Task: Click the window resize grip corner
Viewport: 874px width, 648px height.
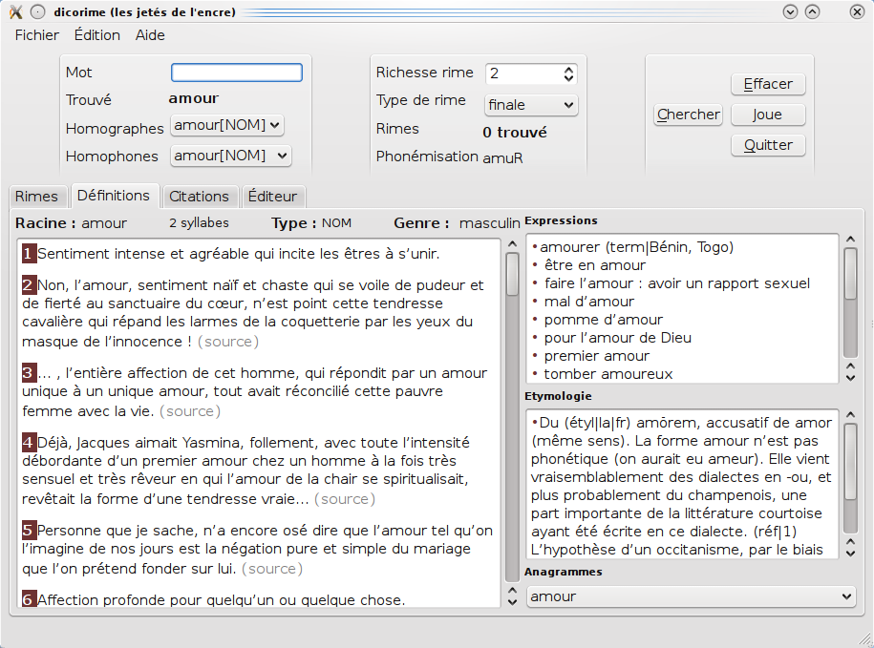Action: 865,639
